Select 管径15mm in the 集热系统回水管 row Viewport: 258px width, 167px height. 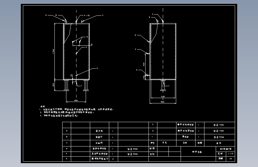click(218, 131)
